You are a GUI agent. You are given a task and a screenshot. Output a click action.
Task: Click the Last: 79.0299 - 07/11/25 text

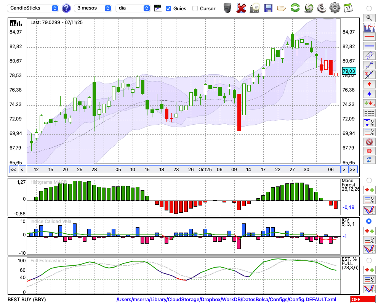(56, 22)
